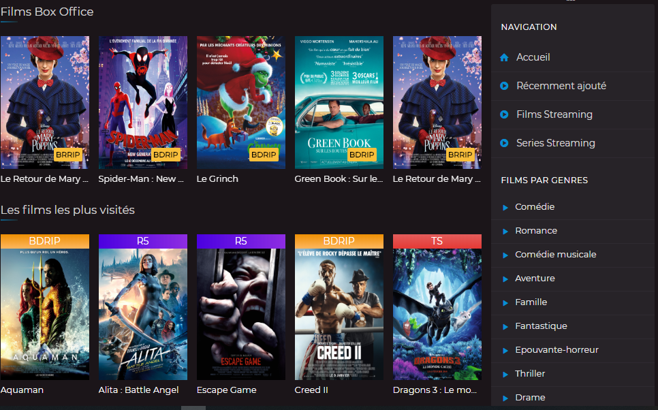Browse the Aventure genre

pyautogui.click(x=535, y=279)
